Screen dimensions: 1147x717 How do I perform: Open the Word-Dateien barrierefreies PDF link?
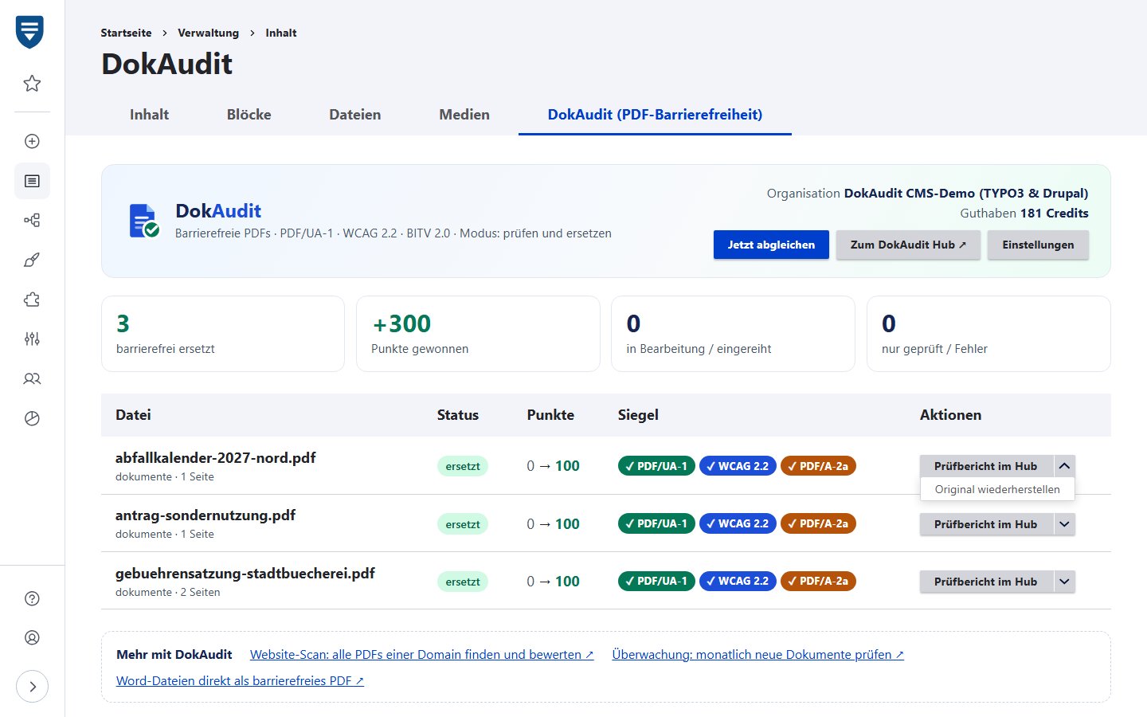241,681
